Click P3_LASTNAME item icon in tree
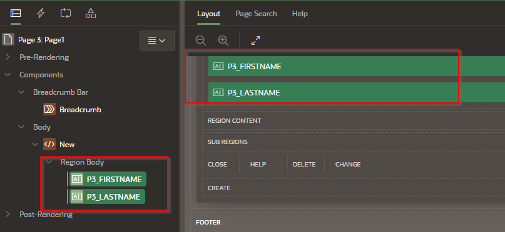 [76, 196]
